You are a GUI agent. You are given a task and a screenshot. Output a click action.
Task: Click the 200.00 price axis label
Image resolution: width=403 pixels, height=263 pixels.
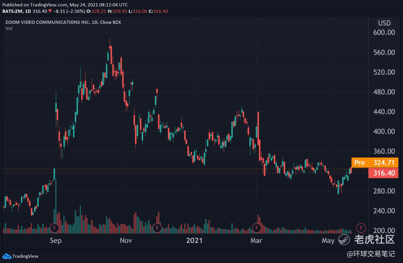(x=384, y=230)
